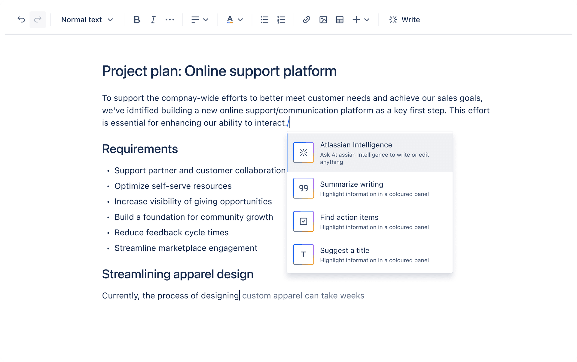Screen dimensions: 577x362
Task: Insert a bulleted list
Action: (x=264, y=20)
